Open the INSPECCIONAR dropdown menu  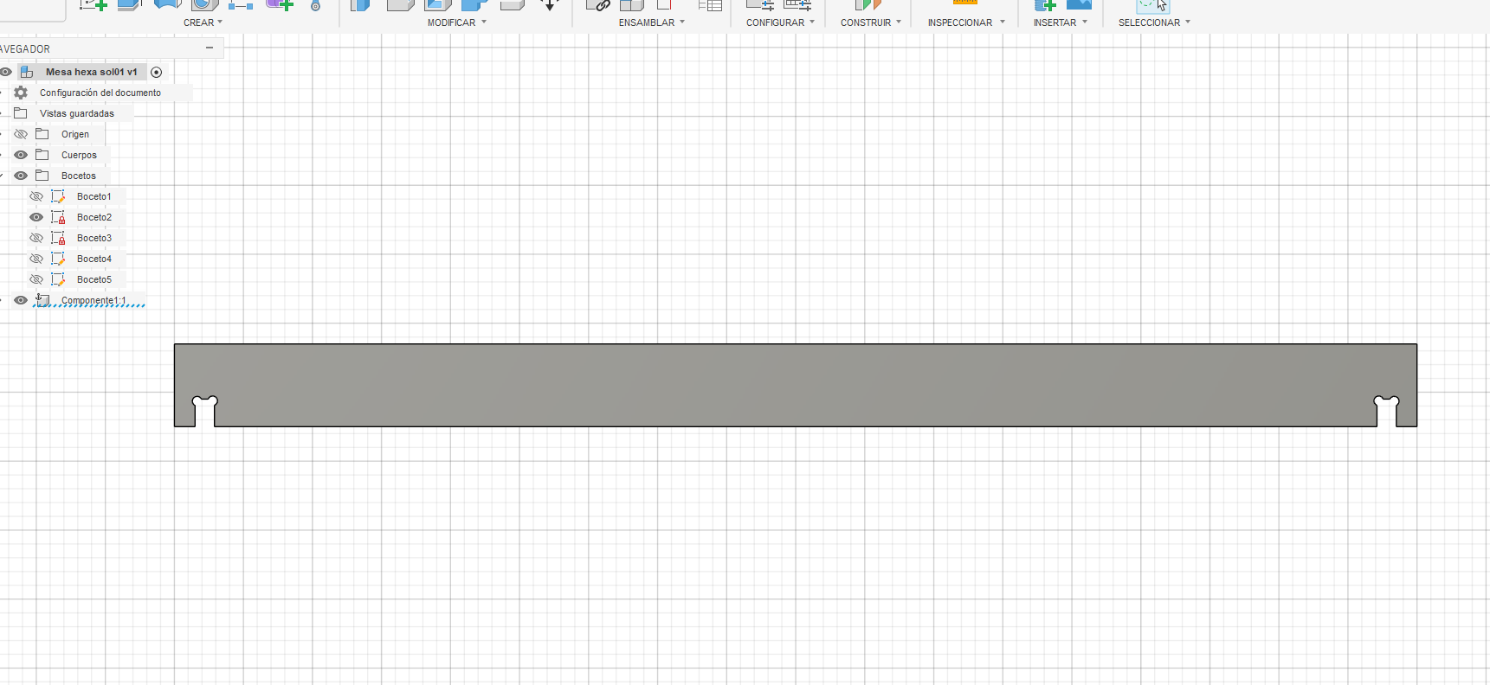[x=967, y=22]
